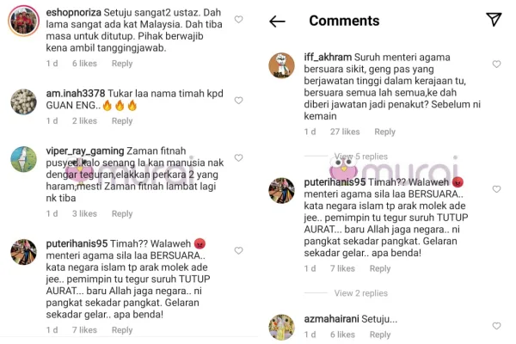Open the paper-plane share icon
This screenshot has width=516, height=344.
tap(494, 20)
